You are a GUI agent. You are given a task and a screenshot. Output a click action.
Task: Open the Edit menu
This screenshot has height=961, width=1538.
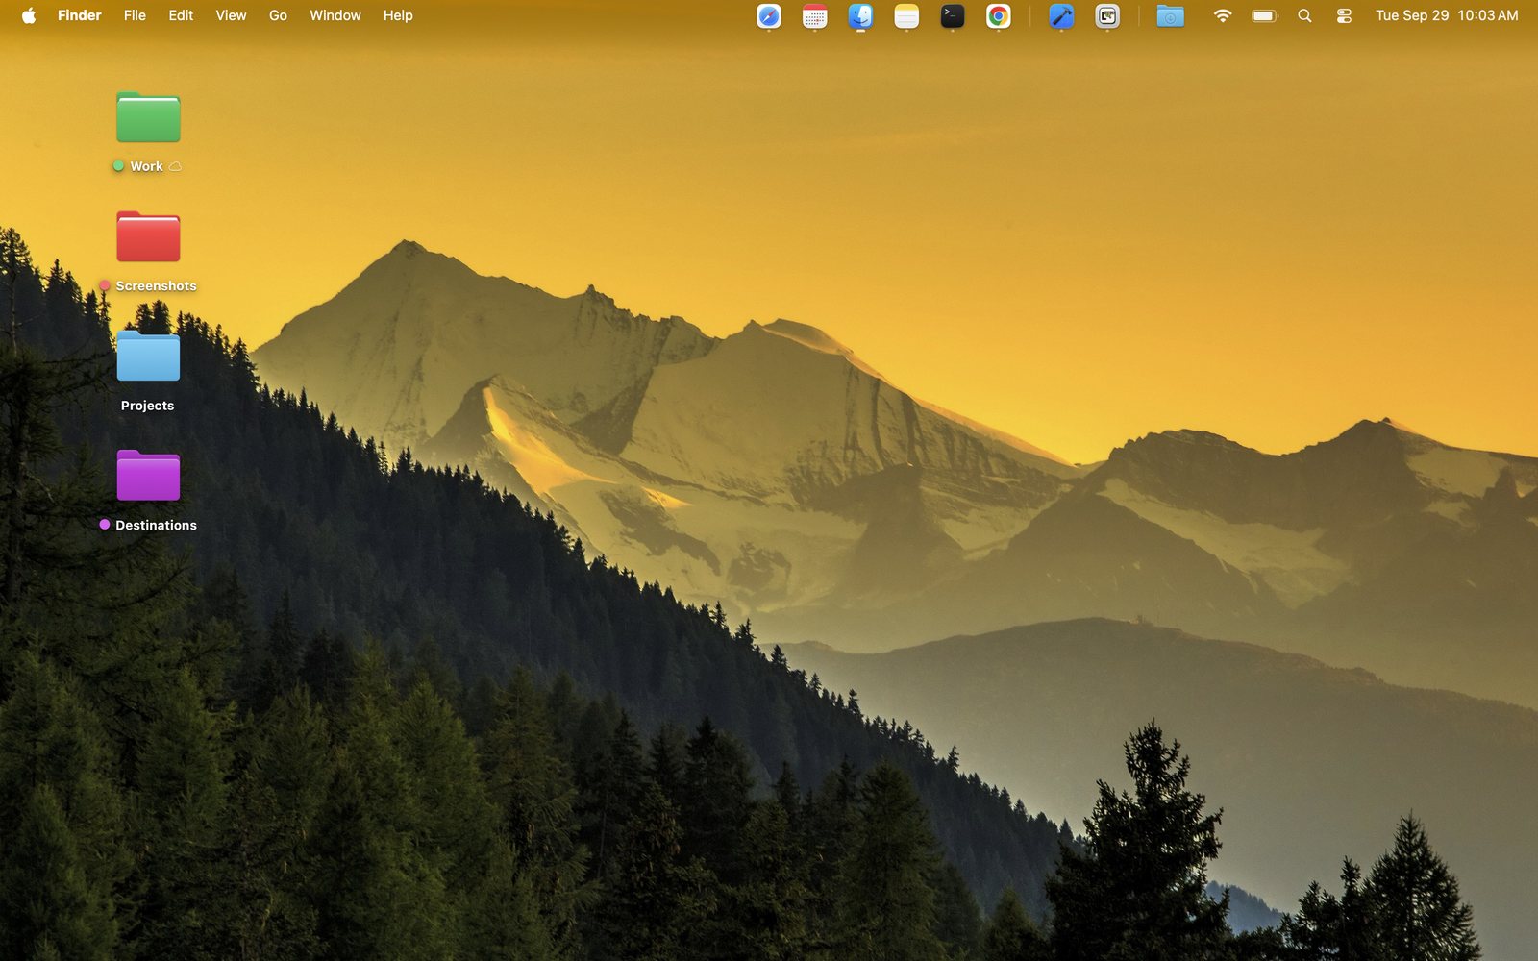181,15
